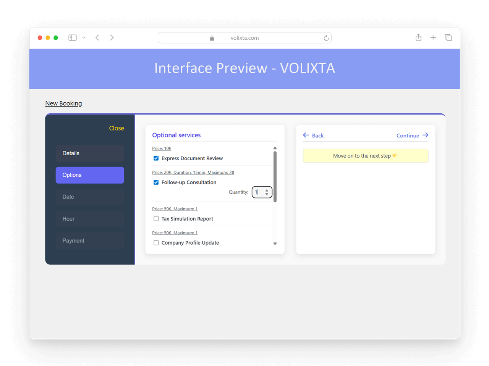Go back with browser back arrow

coord(97,37)
